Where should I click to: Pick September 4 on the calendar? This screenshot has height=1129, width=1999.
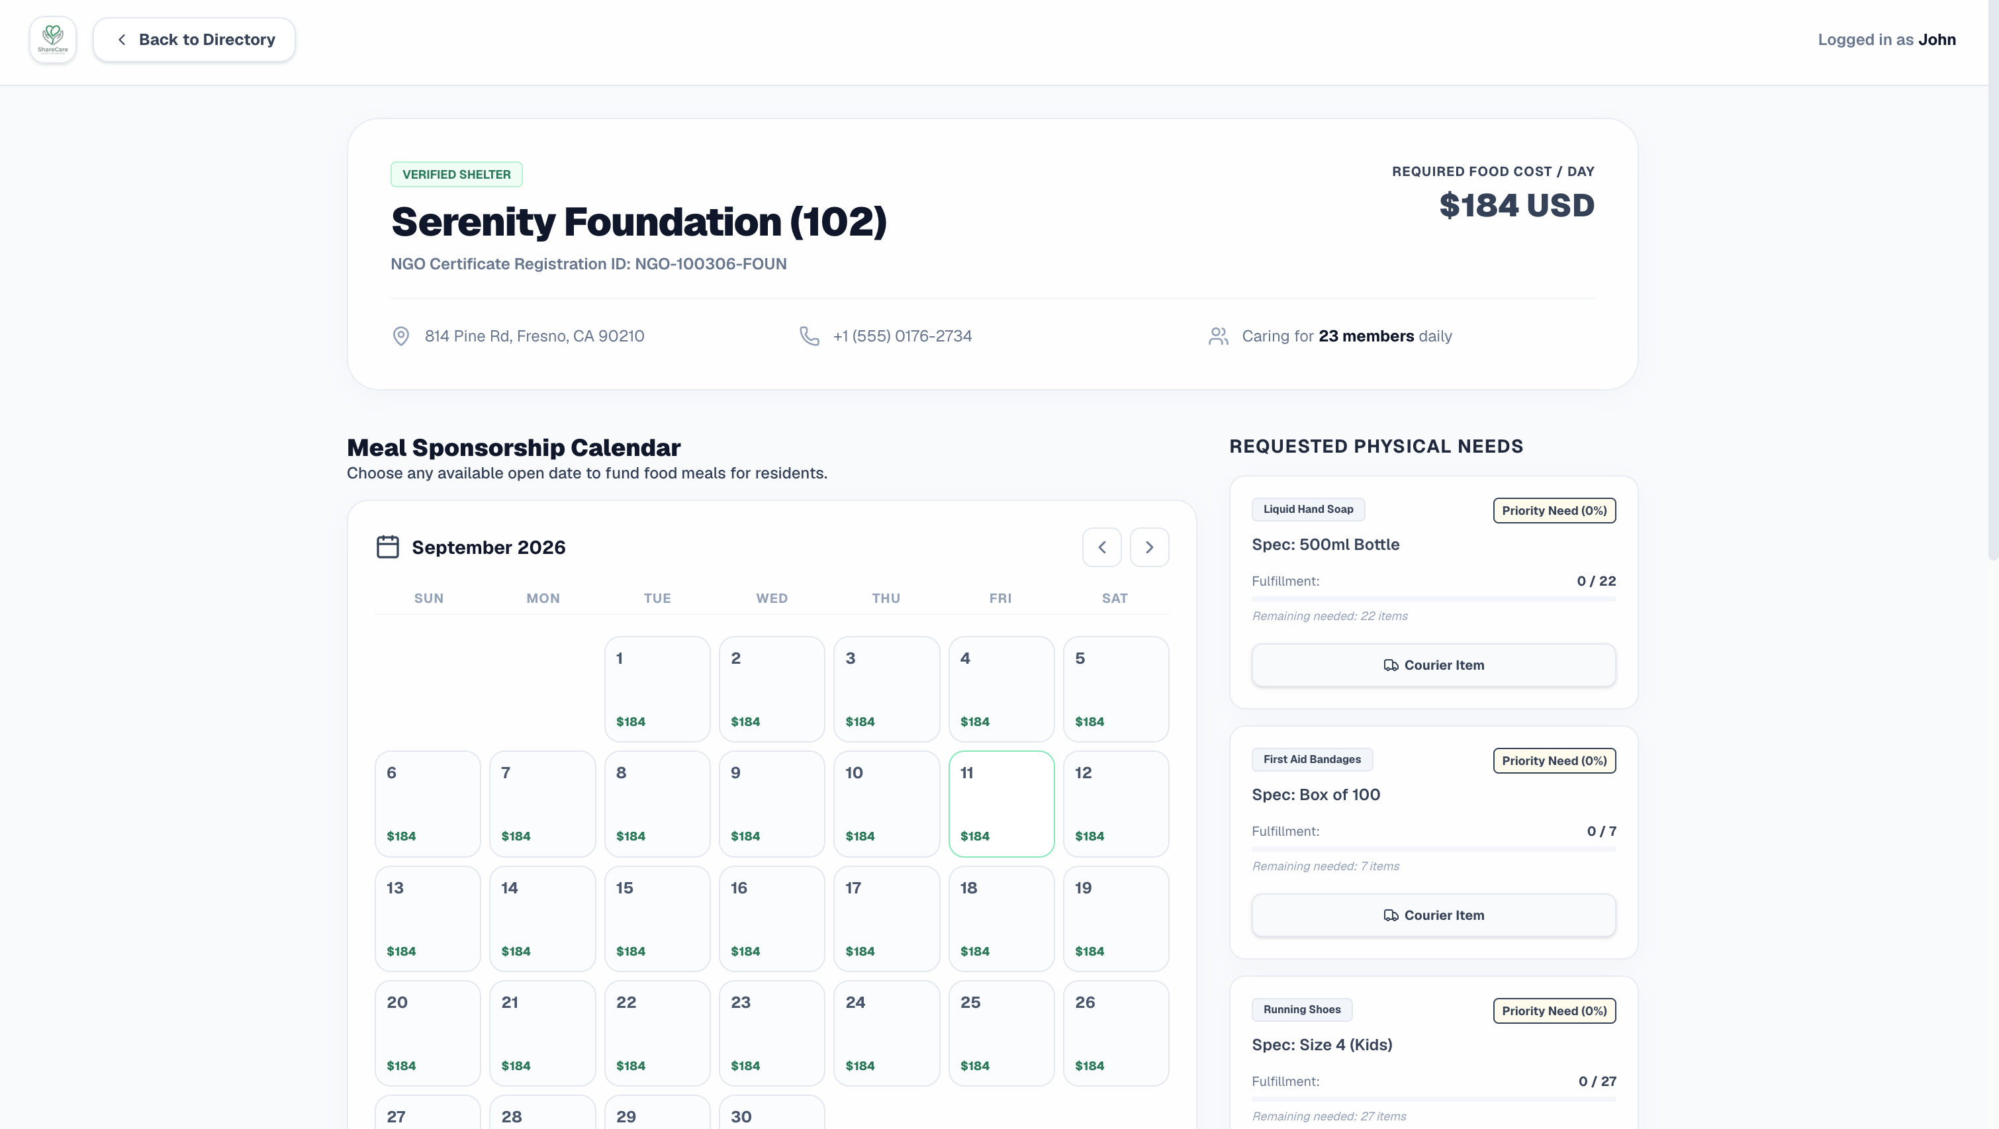click(x=1001, y=689)
